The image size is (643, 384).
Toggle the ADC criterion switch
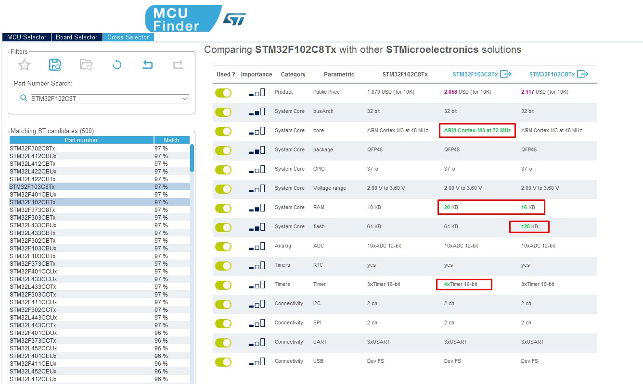[x=223, y=247]
